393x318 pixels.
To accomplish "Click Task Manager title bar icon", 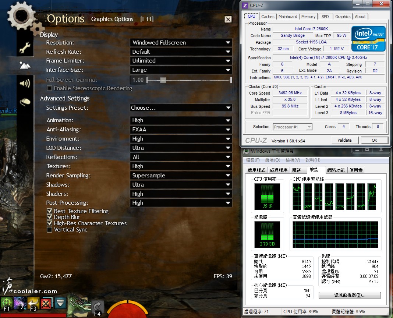I will pos(246,151).
